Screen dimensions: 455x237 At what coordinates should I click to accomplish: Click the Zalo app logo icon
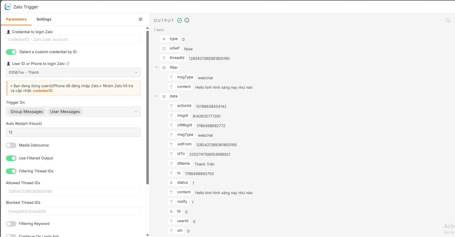click(x=8, y=7)
